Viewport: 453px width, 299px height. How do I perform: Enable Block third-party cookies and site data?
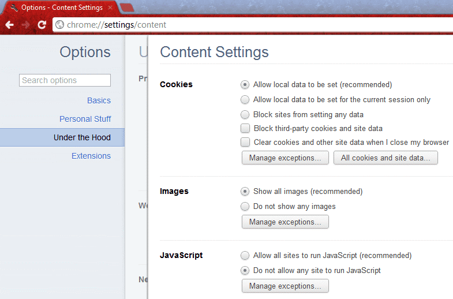[x=245, y=128]
